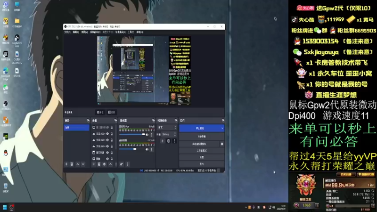The image size is (377, 212).
Task: Click the 属性 properties button above docks
Action: (x=100, y=112)
